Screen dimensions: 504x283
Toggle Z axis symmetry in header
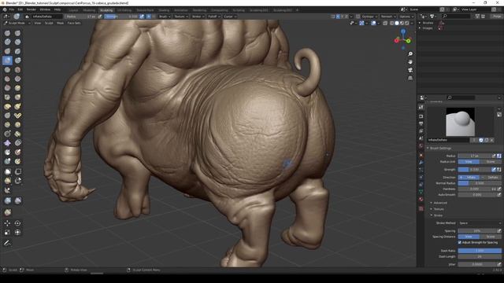pyautogui.click(x=346, y=16)
